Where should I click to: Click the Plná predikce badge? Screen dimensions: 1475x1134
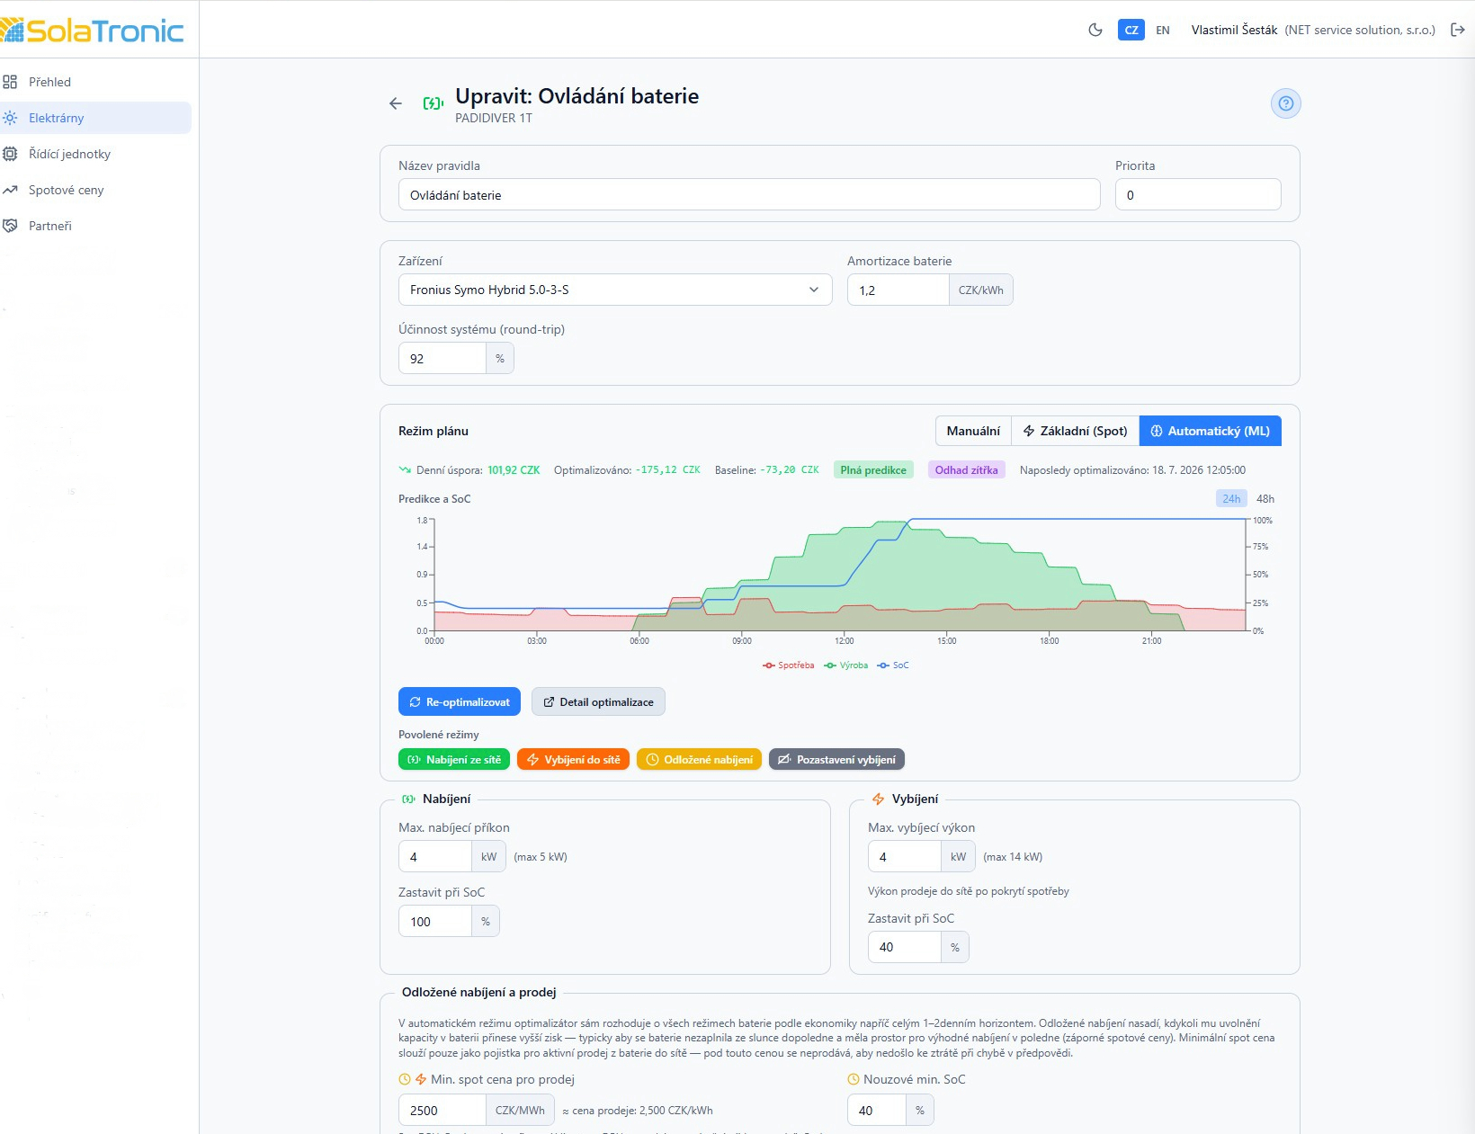coord(873,469)
